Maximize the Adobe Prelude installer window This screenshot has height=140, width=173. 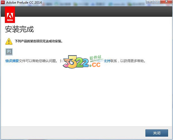[157, 2]
